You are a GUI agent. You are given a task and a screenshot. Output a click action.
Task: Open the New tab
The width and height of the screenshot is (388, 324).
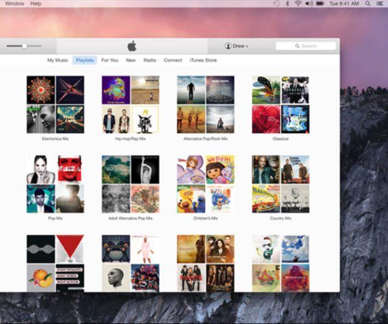131,60
